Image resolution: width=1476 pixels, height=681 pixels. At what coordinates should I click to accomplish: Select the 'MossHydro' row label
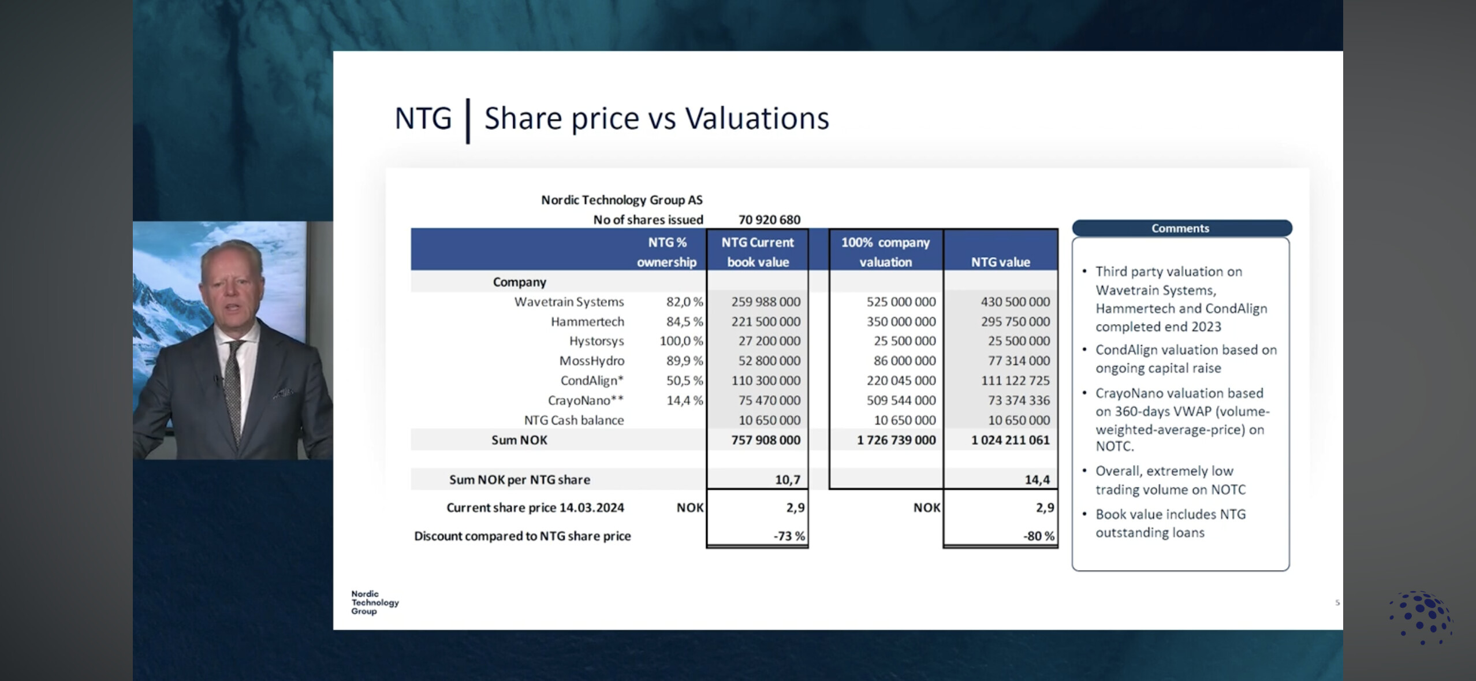coord(592,360)
